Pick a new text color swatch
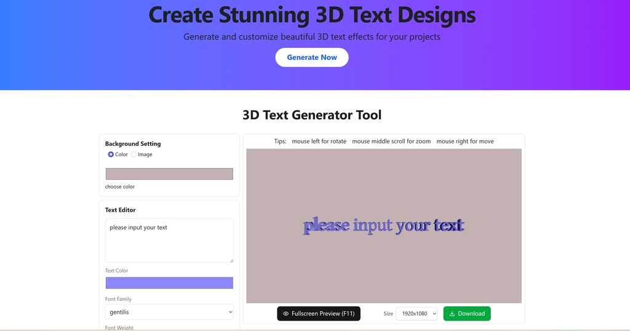 pyautogui.click(x=169, y=283)
